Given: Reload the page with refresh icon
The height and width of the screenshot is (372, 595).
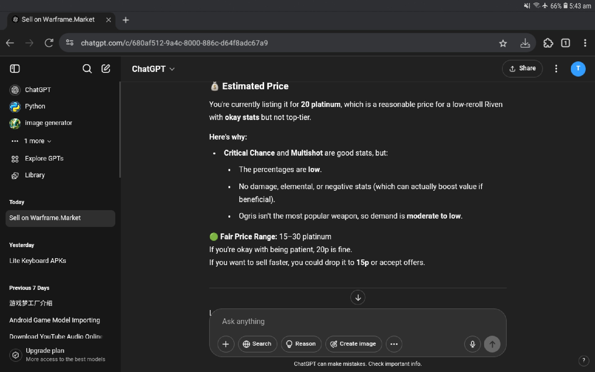Looking at the screenshot, I should pyautogui.click(x=49, y=43).
